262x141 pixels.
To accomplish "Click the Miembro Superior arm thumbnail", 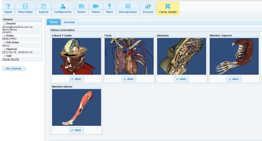I will click(234, 56).
